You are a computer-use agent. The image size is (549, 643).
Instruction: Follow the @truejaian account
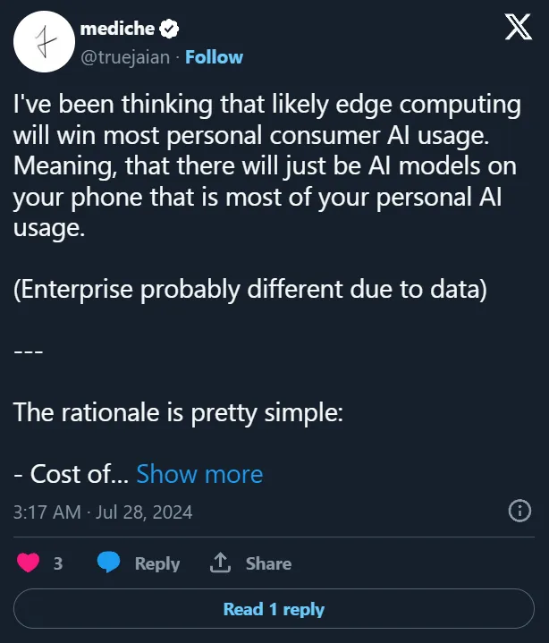tap(214, 57)
